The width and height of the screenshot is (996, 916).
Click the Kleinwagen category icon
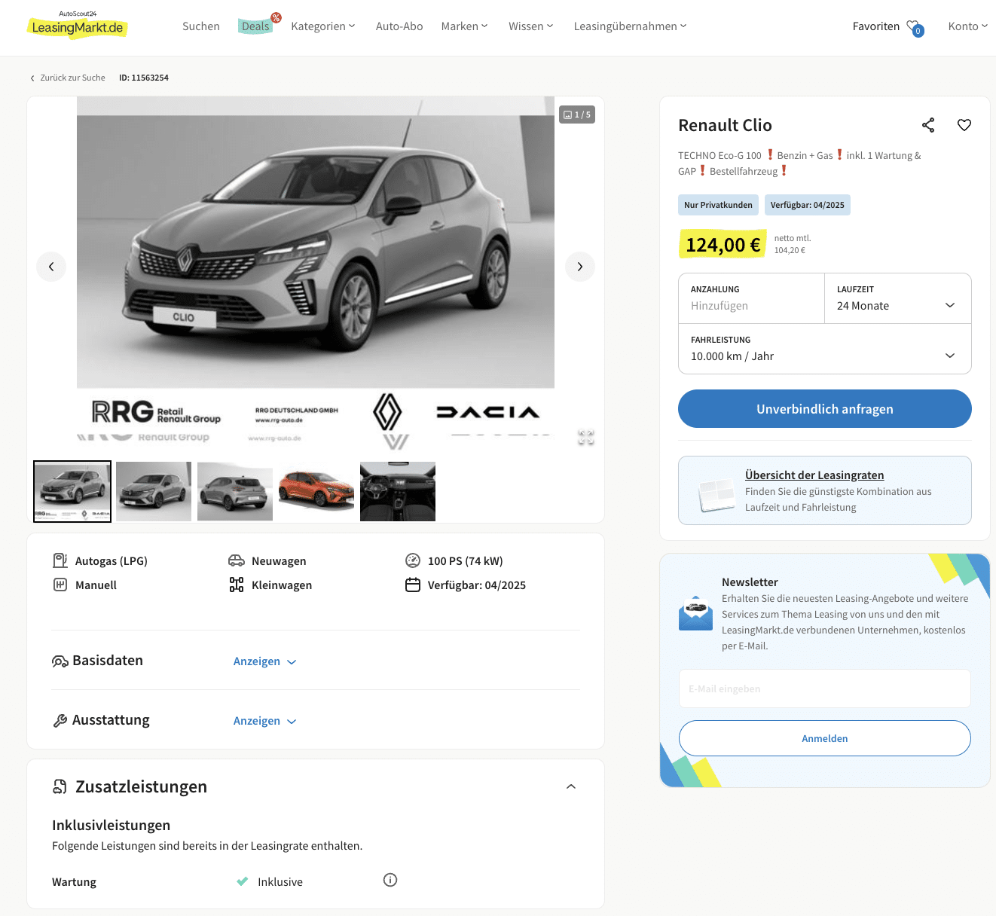coord(237,585)
